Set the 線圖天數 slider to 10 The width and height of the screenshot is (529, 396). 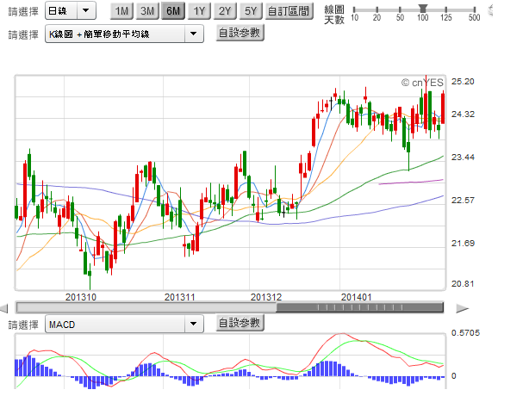click(354, 10)
